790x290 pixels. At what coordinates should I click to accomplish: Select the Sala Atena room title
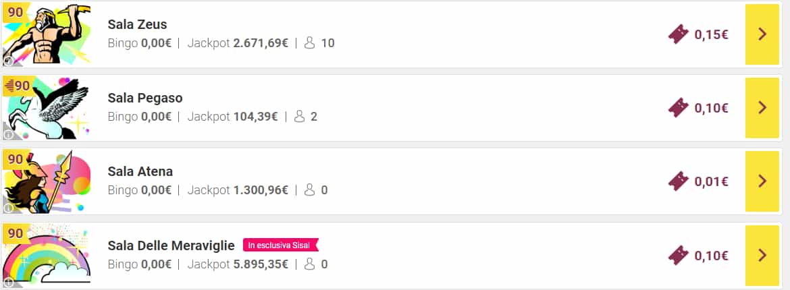pyautogui.click(x=140, y=172)
